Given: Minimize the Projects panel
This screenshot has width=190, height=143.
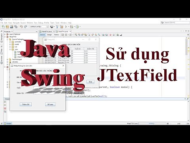Looking at the screenshot, I should [36, 31].
